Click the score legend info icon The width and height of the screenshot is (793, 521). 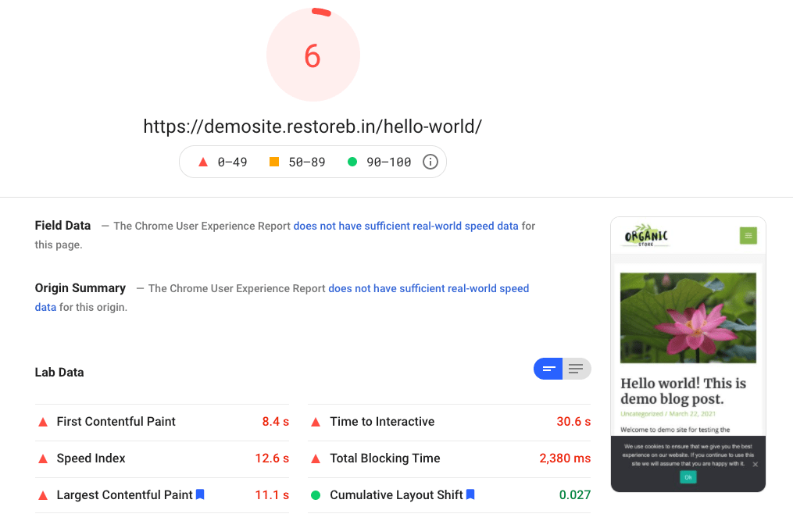[x=430, y=162]
